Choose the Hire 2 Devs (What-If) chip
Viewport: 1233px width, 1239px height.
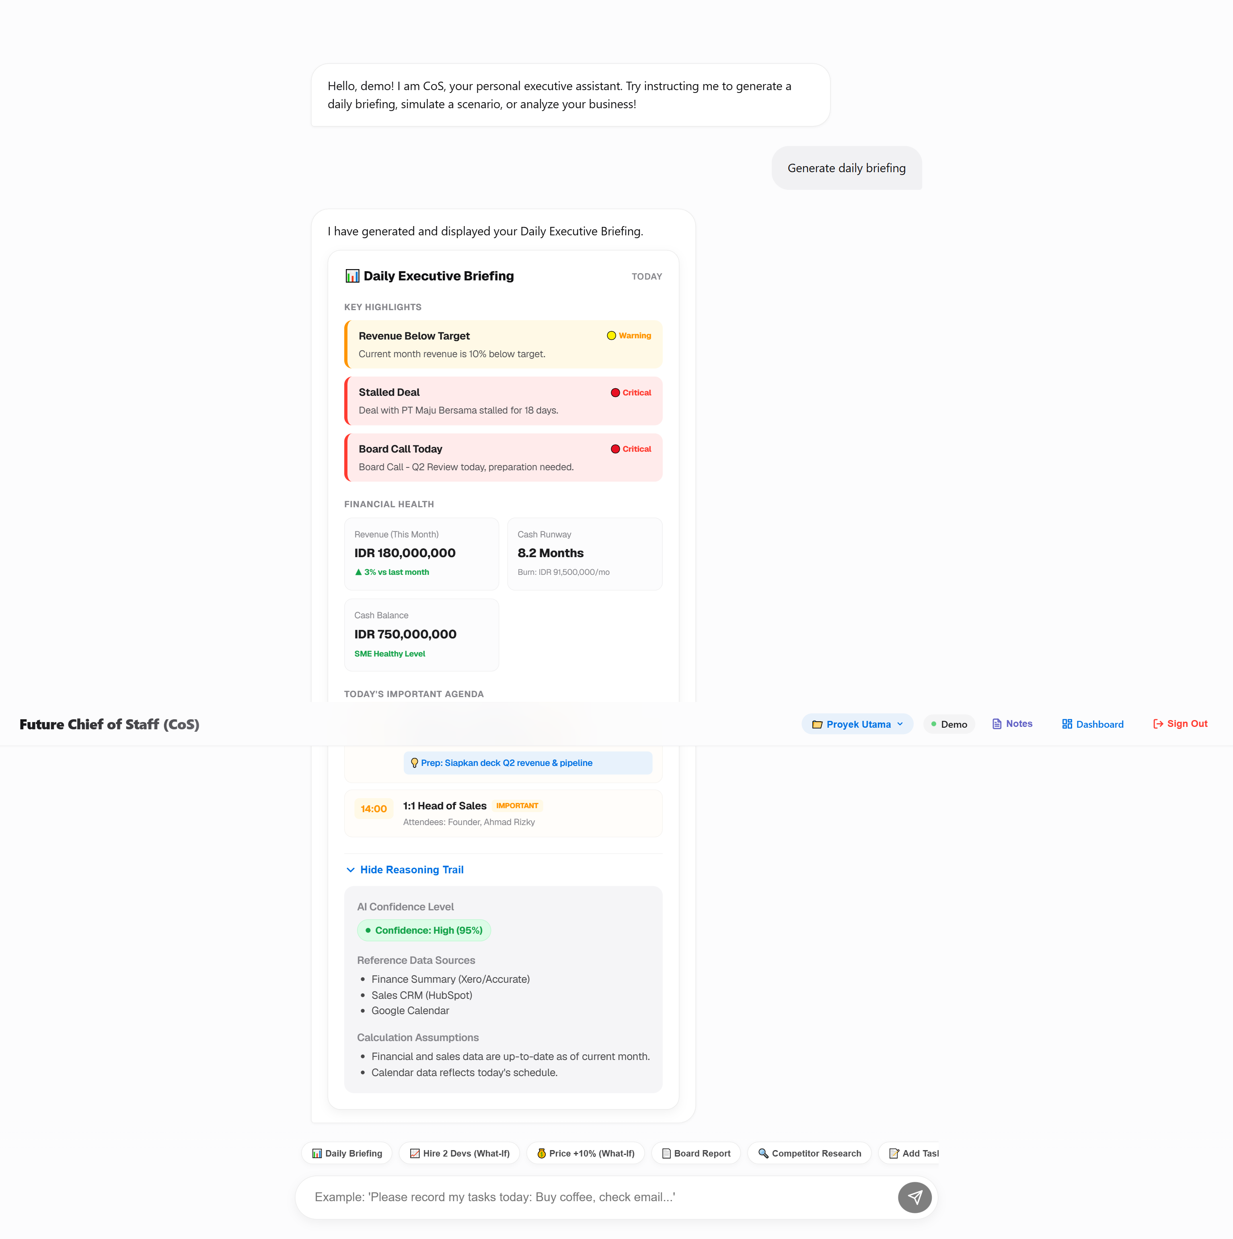[459, 1153]
